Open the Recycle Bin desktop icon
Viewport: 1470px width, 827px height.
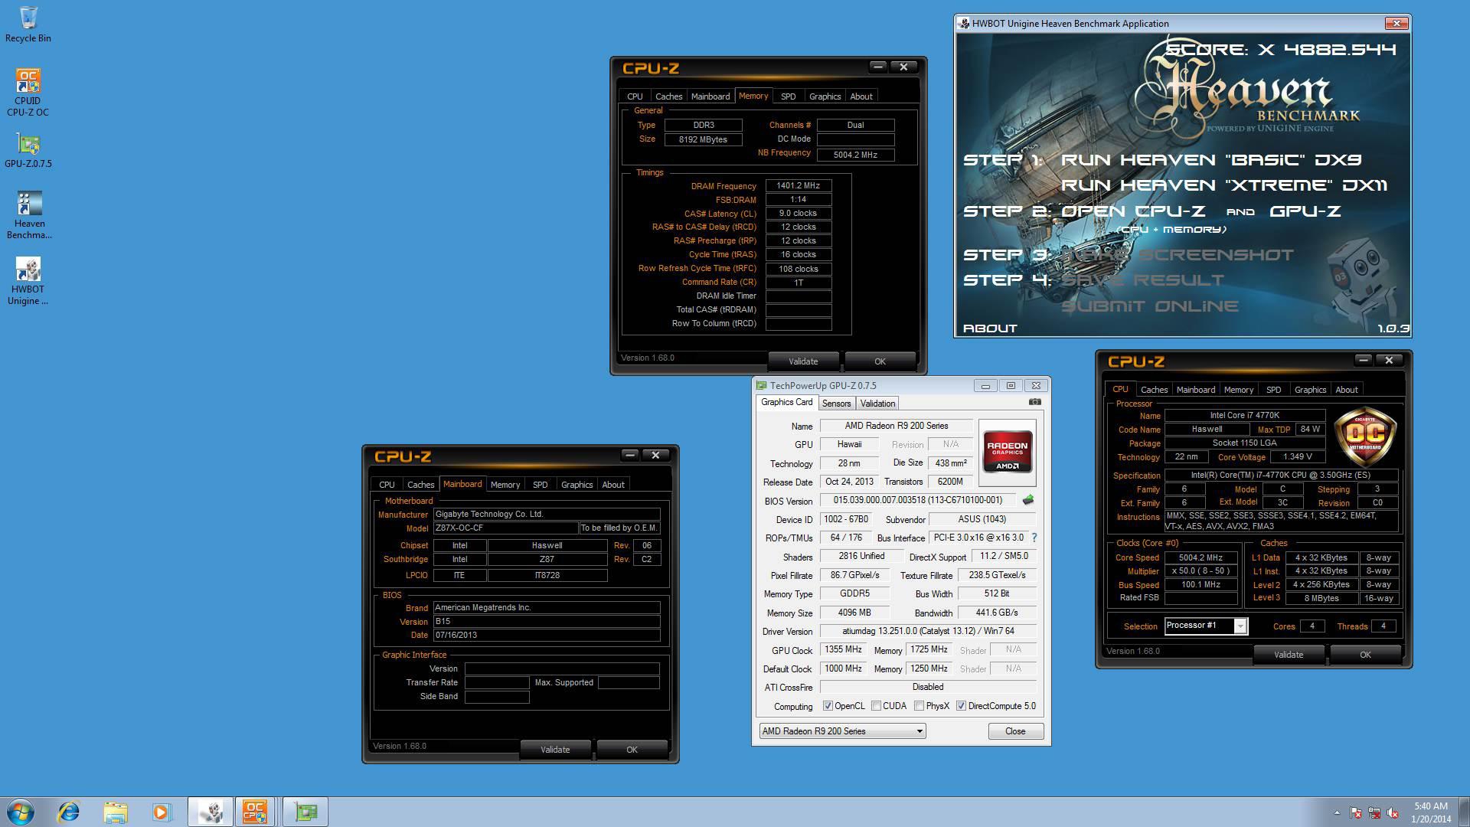(28, 25)
